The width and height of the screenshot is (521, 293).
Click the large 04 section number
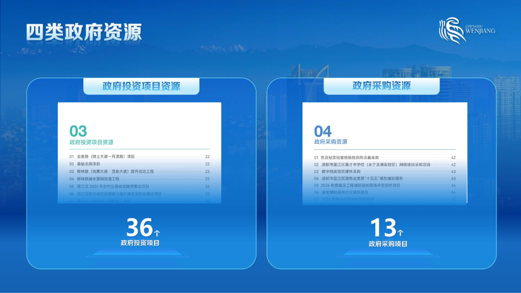[x=323, y=131]
